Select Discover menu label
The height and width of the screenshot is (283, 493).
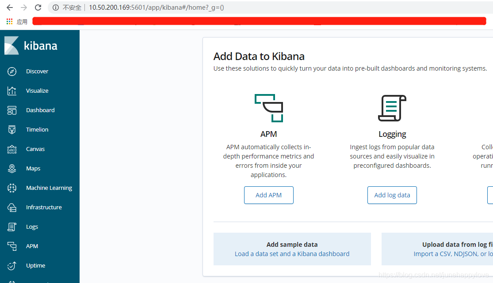[x=37, y=71]
